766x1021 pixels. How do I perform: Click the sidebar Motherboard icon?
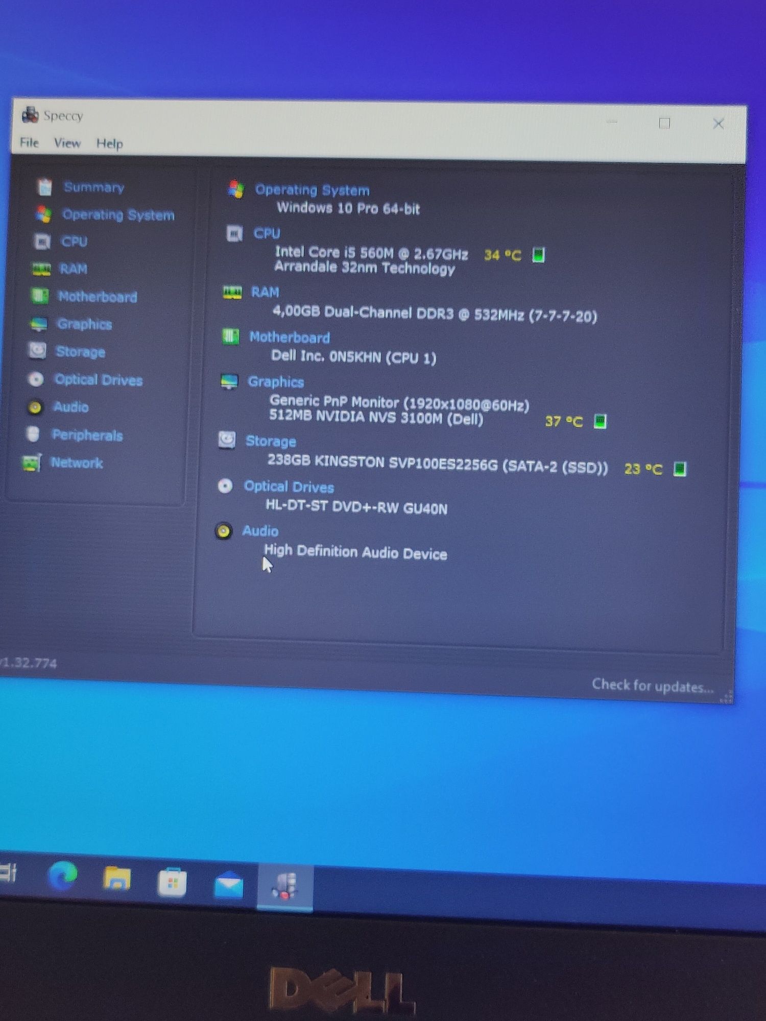pos(39,296)
